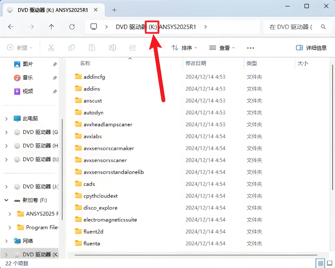Add a new tab with plus button
This screenshot has width=335, height=268.
click(114, 10)
